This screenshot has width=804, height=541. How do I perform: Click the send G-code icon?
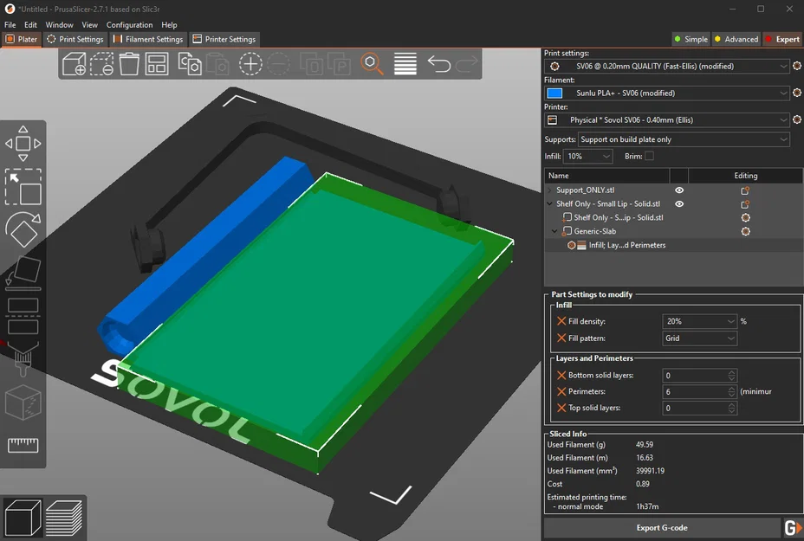(x=793, y=528)
